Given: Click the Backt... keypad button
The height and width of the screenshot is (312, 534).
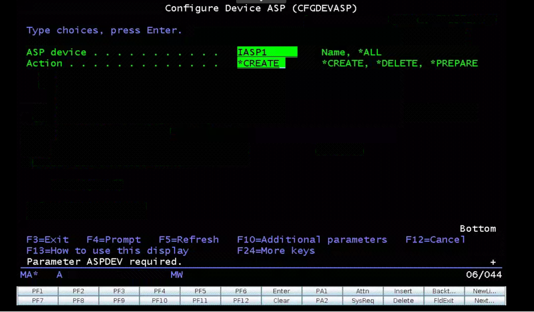Looking at the screenshot, I should coord(444,291).
